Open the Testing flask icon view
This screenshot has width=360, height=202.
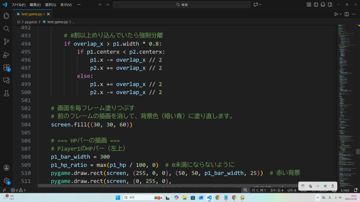point(6,93)
